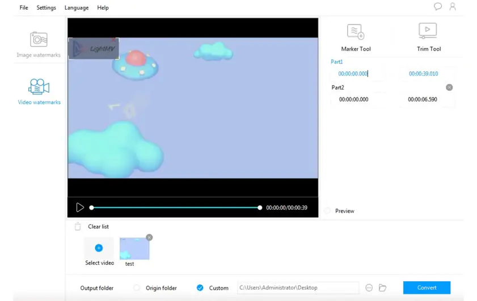Open the Language menu
The width and height of the screenshot is (477, 301).
point(77,7)
